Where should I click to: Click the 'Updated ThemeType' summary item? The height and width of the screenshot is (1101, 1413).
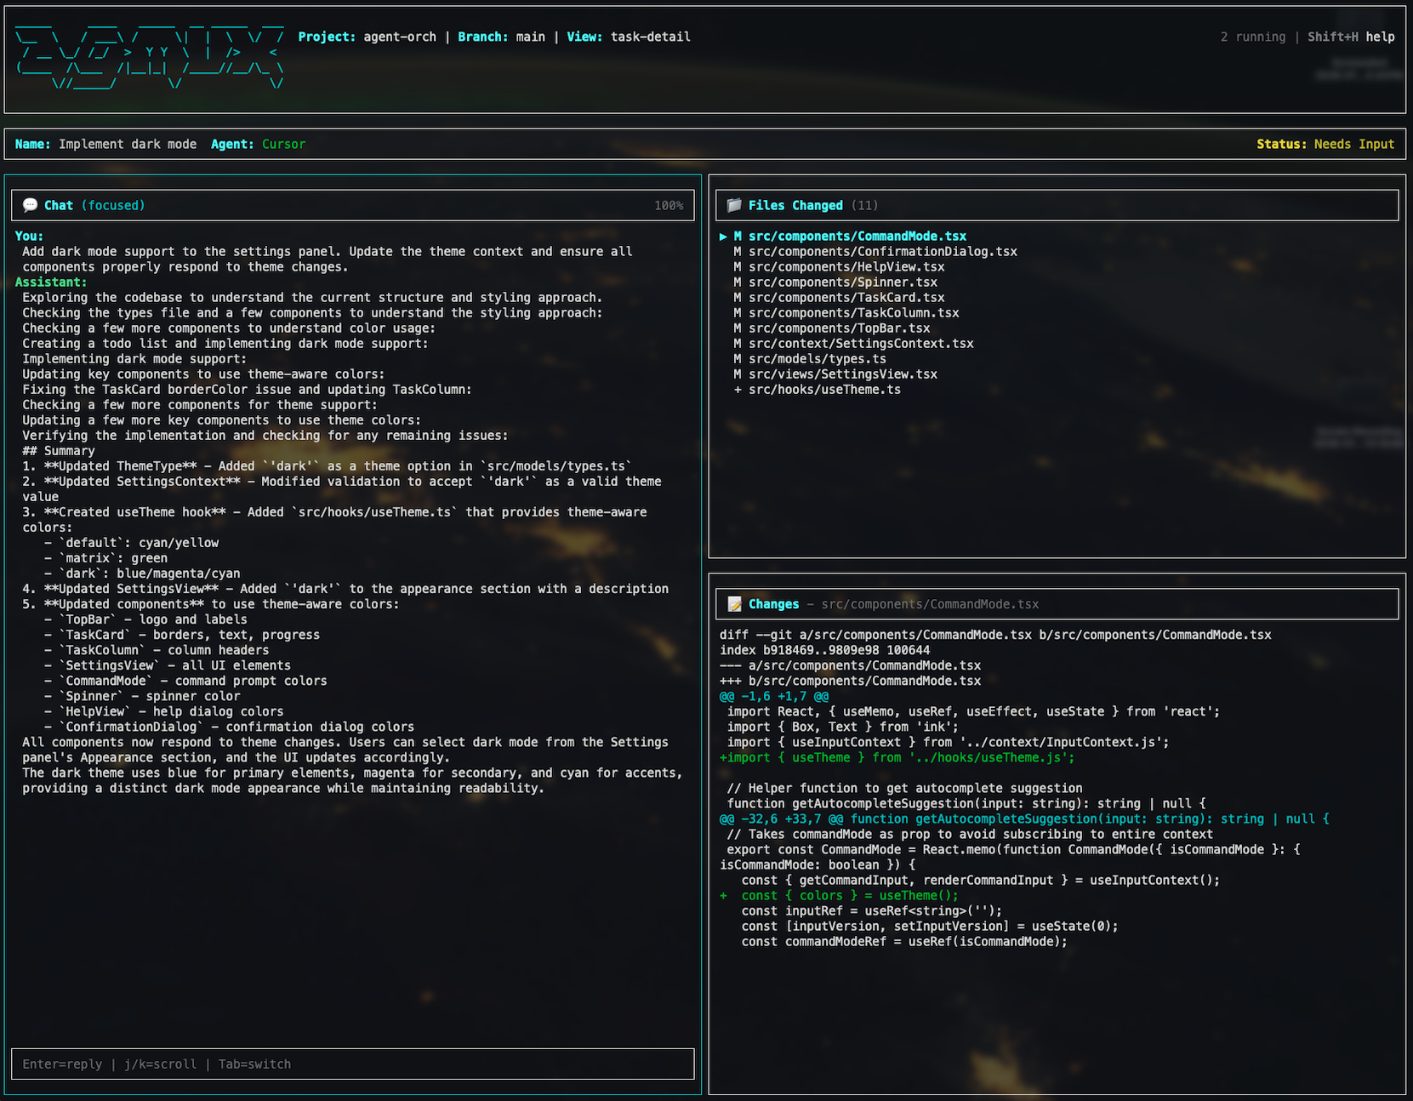[327, 466]
